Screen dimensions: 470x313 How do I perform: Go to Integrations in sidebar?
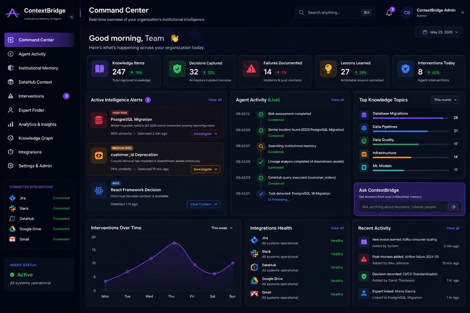(x=39, y=152)
